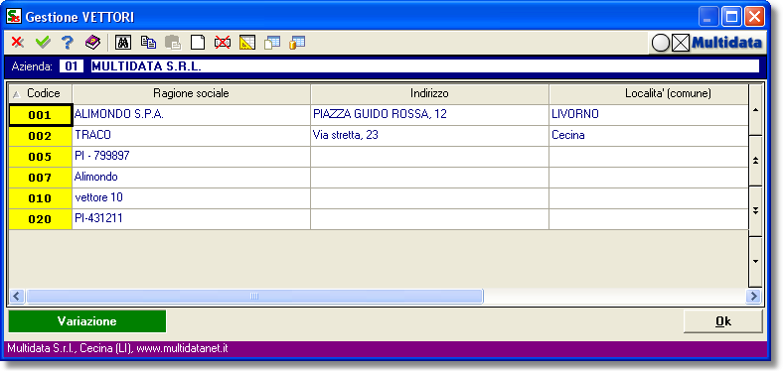Click the grid page down double arrow

pos(755,211)
